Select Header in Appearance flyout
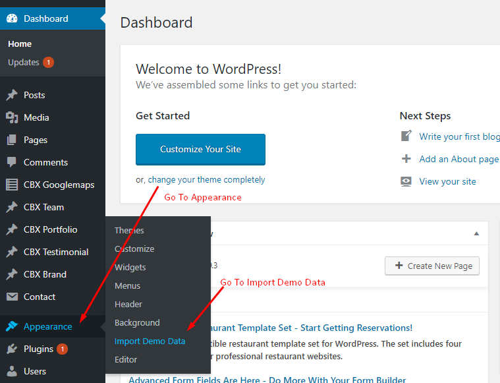Viewport: 500px width, 383px height. coord(128,304)
